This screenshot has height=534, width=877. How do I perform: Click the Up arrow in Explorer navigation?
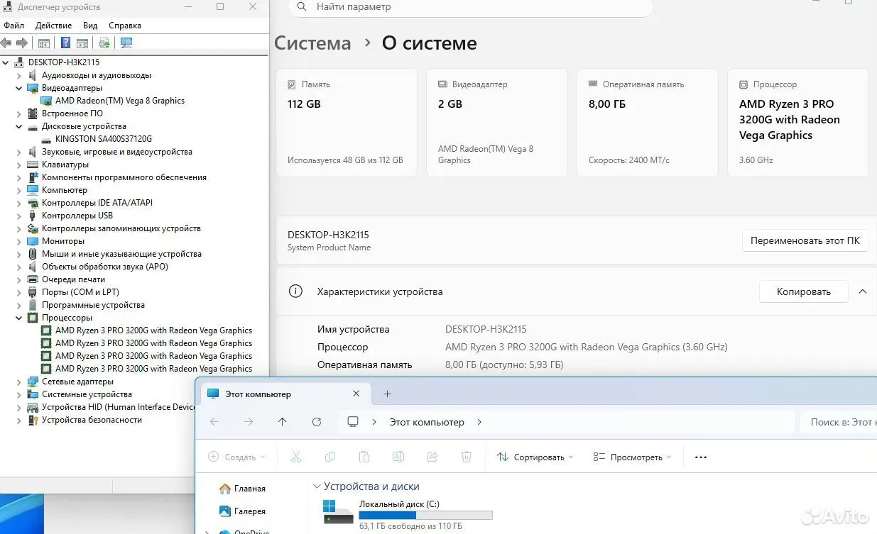pyautogui.click(x=283, y=422)
